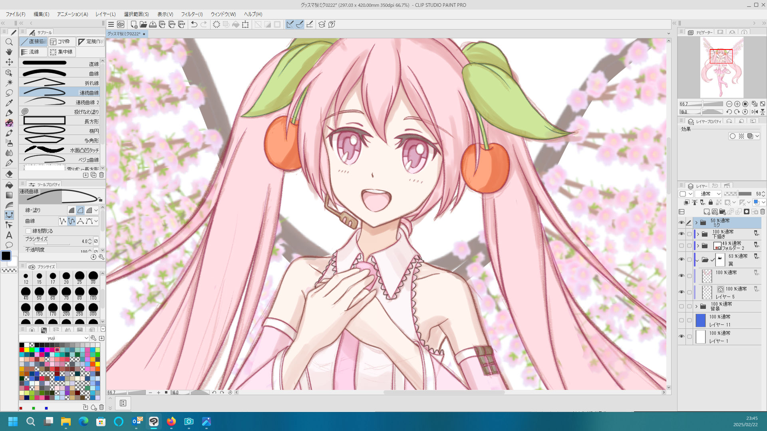Click the help question mark icon
The image size is (767, 431).
[x=332, y=24]
